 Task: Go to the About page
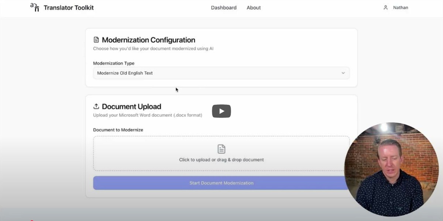(254, 8)
